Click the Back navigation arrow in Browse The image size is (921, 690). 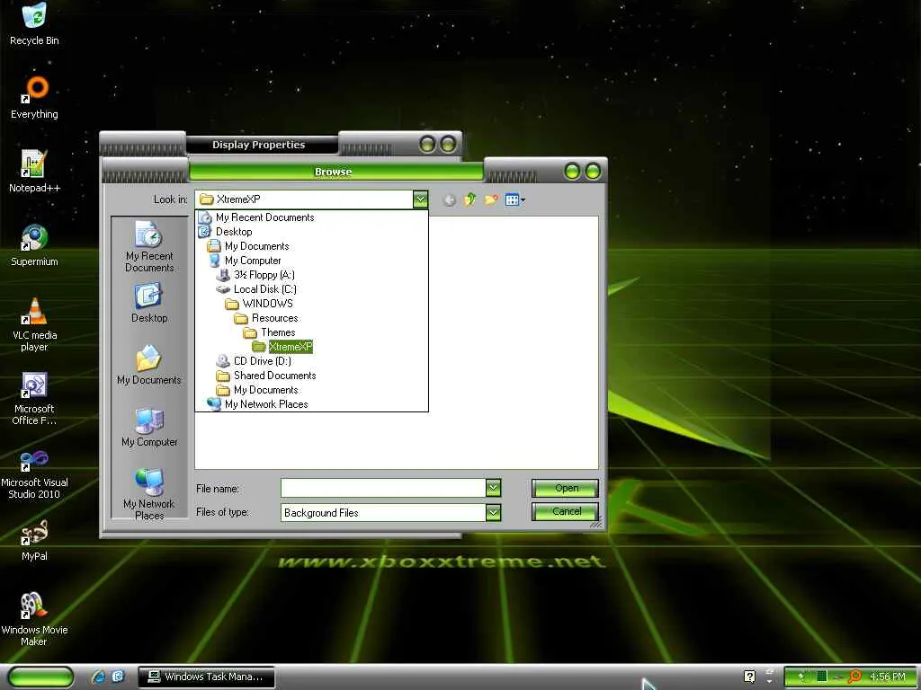(450, 200)
